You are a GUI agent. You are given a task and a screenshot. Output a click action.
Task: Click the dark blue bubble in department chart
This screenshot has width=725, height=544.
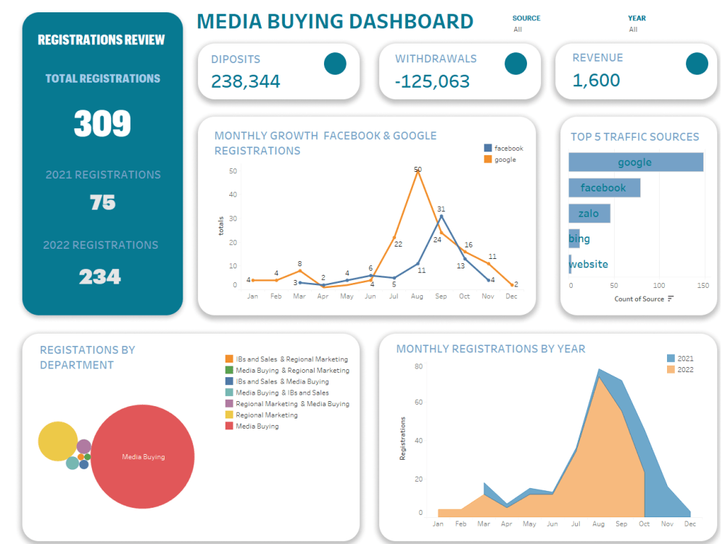point(83,464)
